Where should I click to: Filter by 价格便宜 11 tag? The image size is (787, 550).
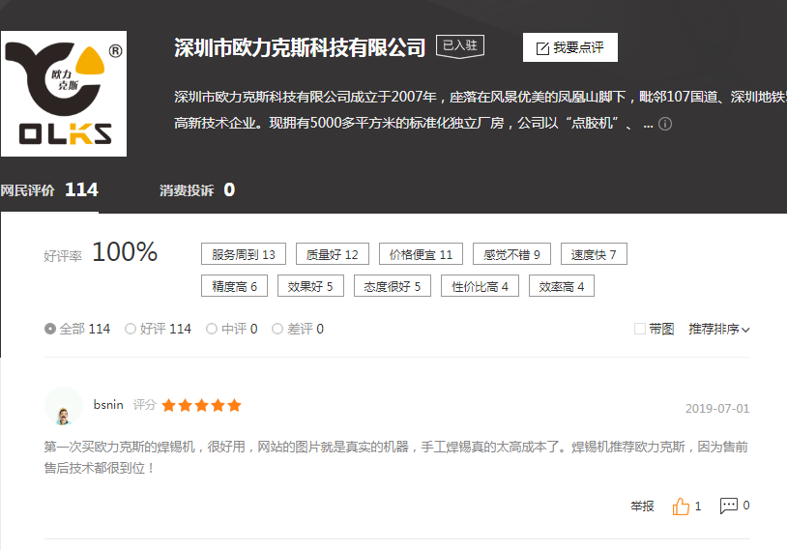[421, 254]
